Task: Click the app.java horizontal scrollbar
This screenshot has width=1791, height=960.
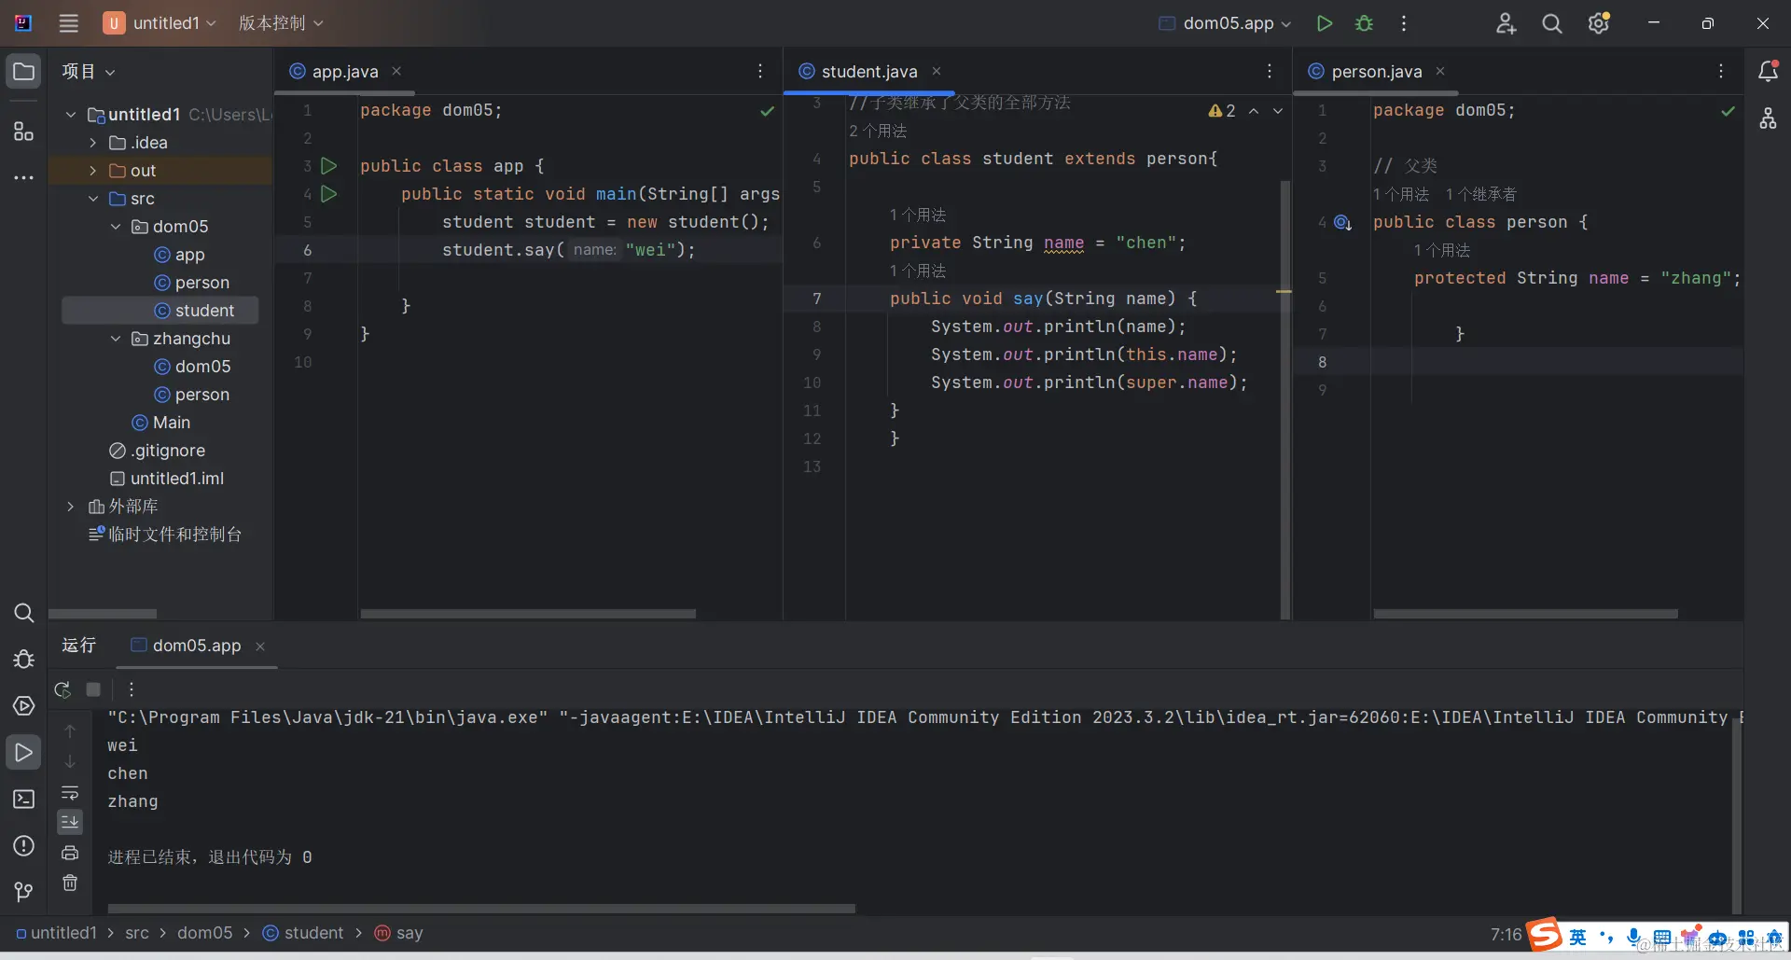Action: point(528,614)
